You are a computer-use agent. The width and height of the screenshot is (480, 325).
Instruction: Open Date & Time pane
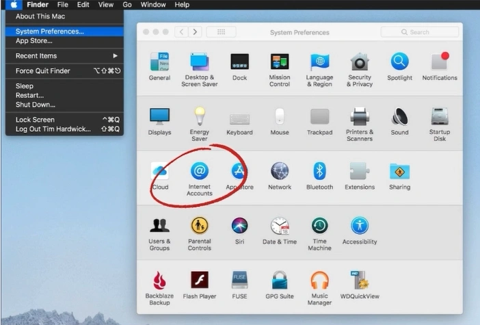(280, 231)
